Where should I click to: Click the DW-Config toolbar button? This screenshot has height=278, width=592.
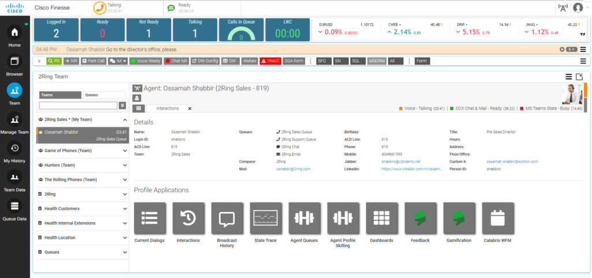[205, 61]
